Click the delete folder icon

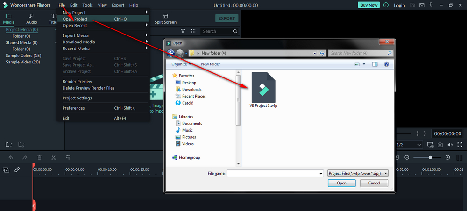[x=21, y=145]
